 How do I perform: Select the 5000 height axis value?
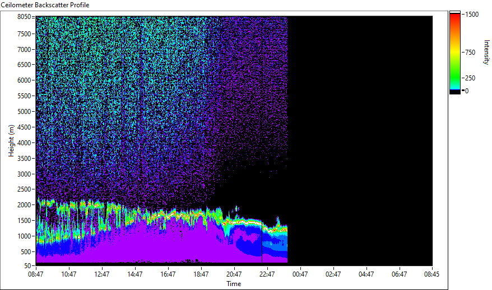[24, 112]
